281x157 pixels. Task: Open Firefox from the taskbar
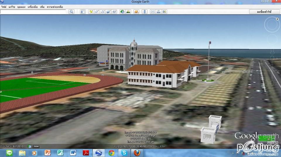point(137,153)
